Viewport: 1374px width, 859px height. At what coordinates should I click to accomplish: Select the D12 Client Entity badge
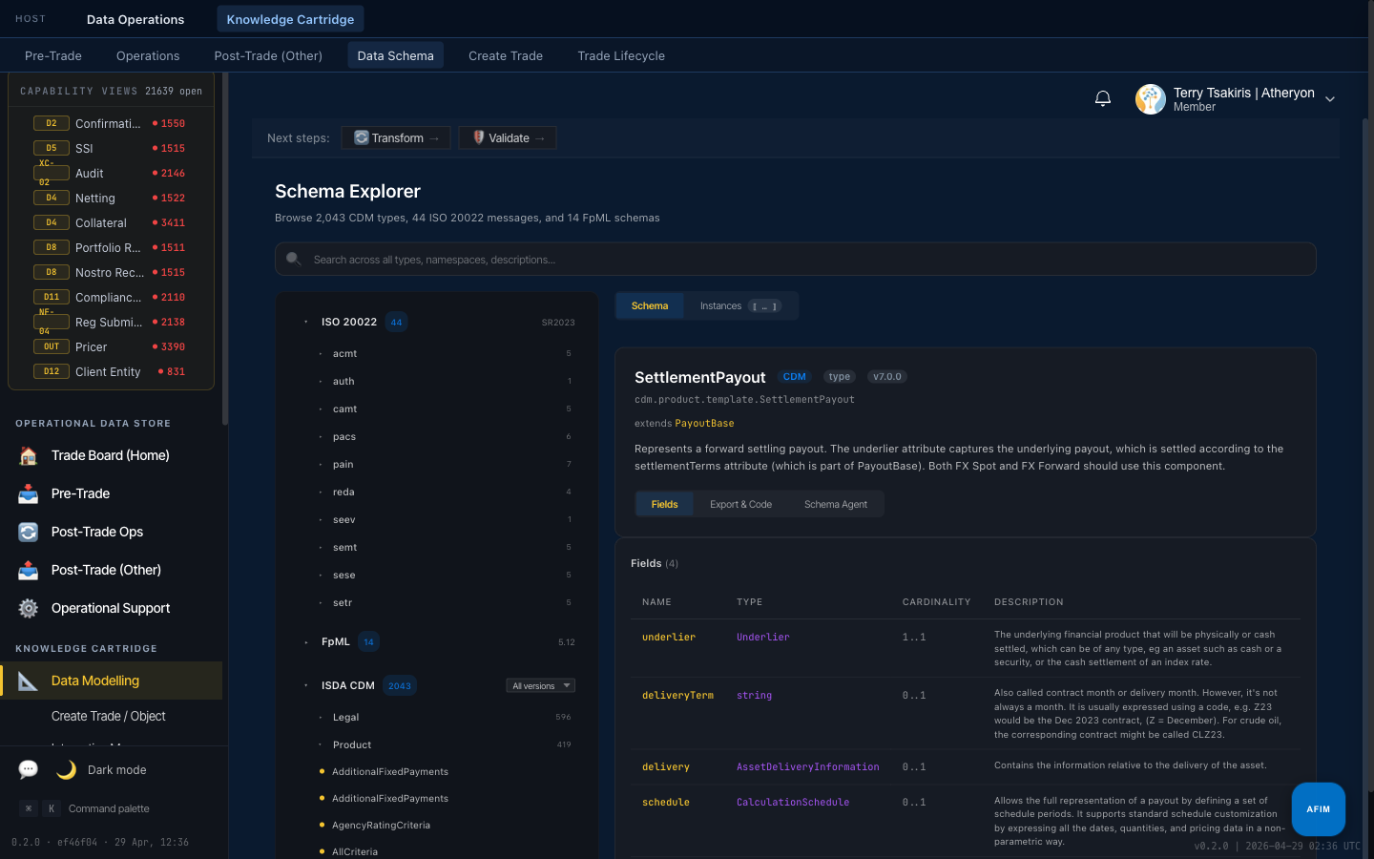pyautogui.click(x=52, y=371)
